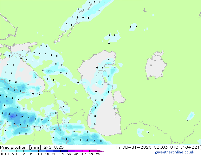The height and width of the screenshot is (155, 201).
Task: Click the "00..03 UTC" time text
Action: tap(166, 147)
